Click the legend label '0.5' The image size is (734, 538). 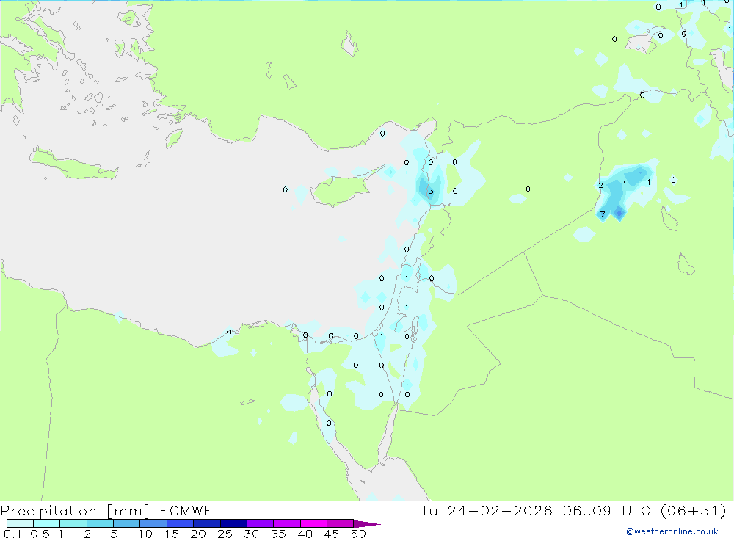40,534
